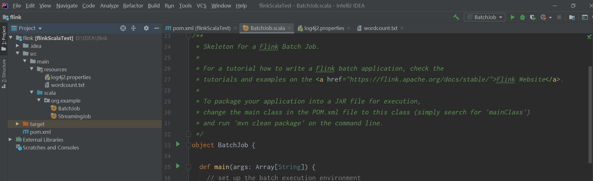Fold the doc comment at line 23
The width and height of the screenshot is (593, 181).
click(189, 36)
